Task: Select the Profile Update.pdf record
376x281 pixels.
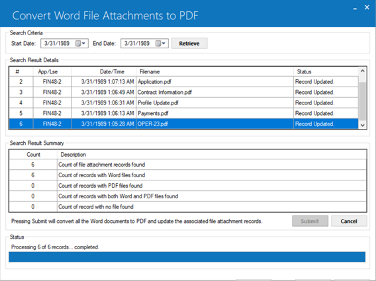Action: coord(183,102)
